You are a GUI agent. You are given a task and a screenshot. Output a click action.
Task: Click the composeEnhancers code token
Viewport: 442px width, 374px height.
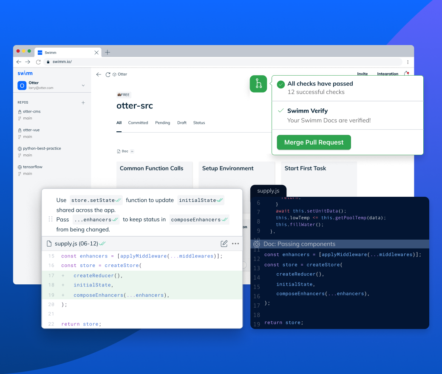[199, 220]
